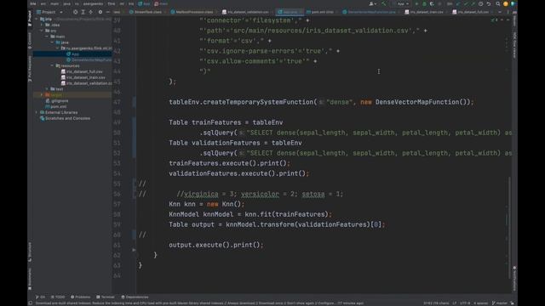Open Project panel settings gear
This screenshot has width=545, height=306.
100,12
